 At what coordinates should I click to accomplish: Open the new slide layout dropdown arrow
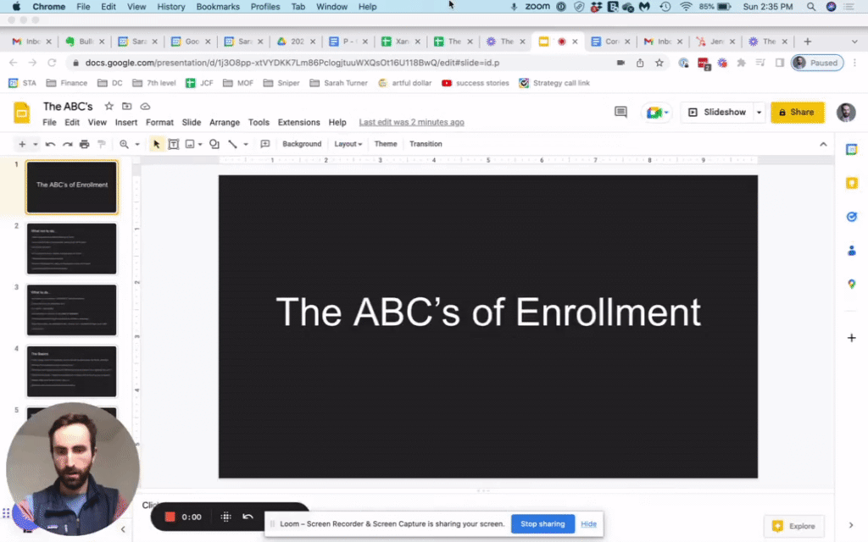click(36, 144)
